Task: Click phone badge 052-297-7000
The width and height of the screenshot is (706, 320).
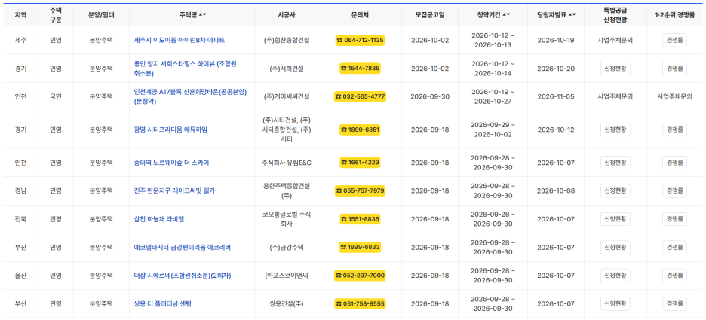Action: pos(360,275)
